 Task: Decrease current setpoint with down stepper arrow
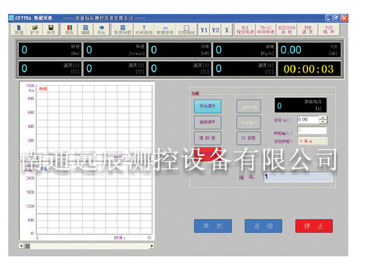[x=323, y=122]
